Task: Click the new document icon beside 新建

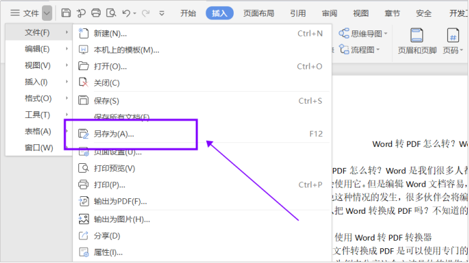Action: (83, 33)
